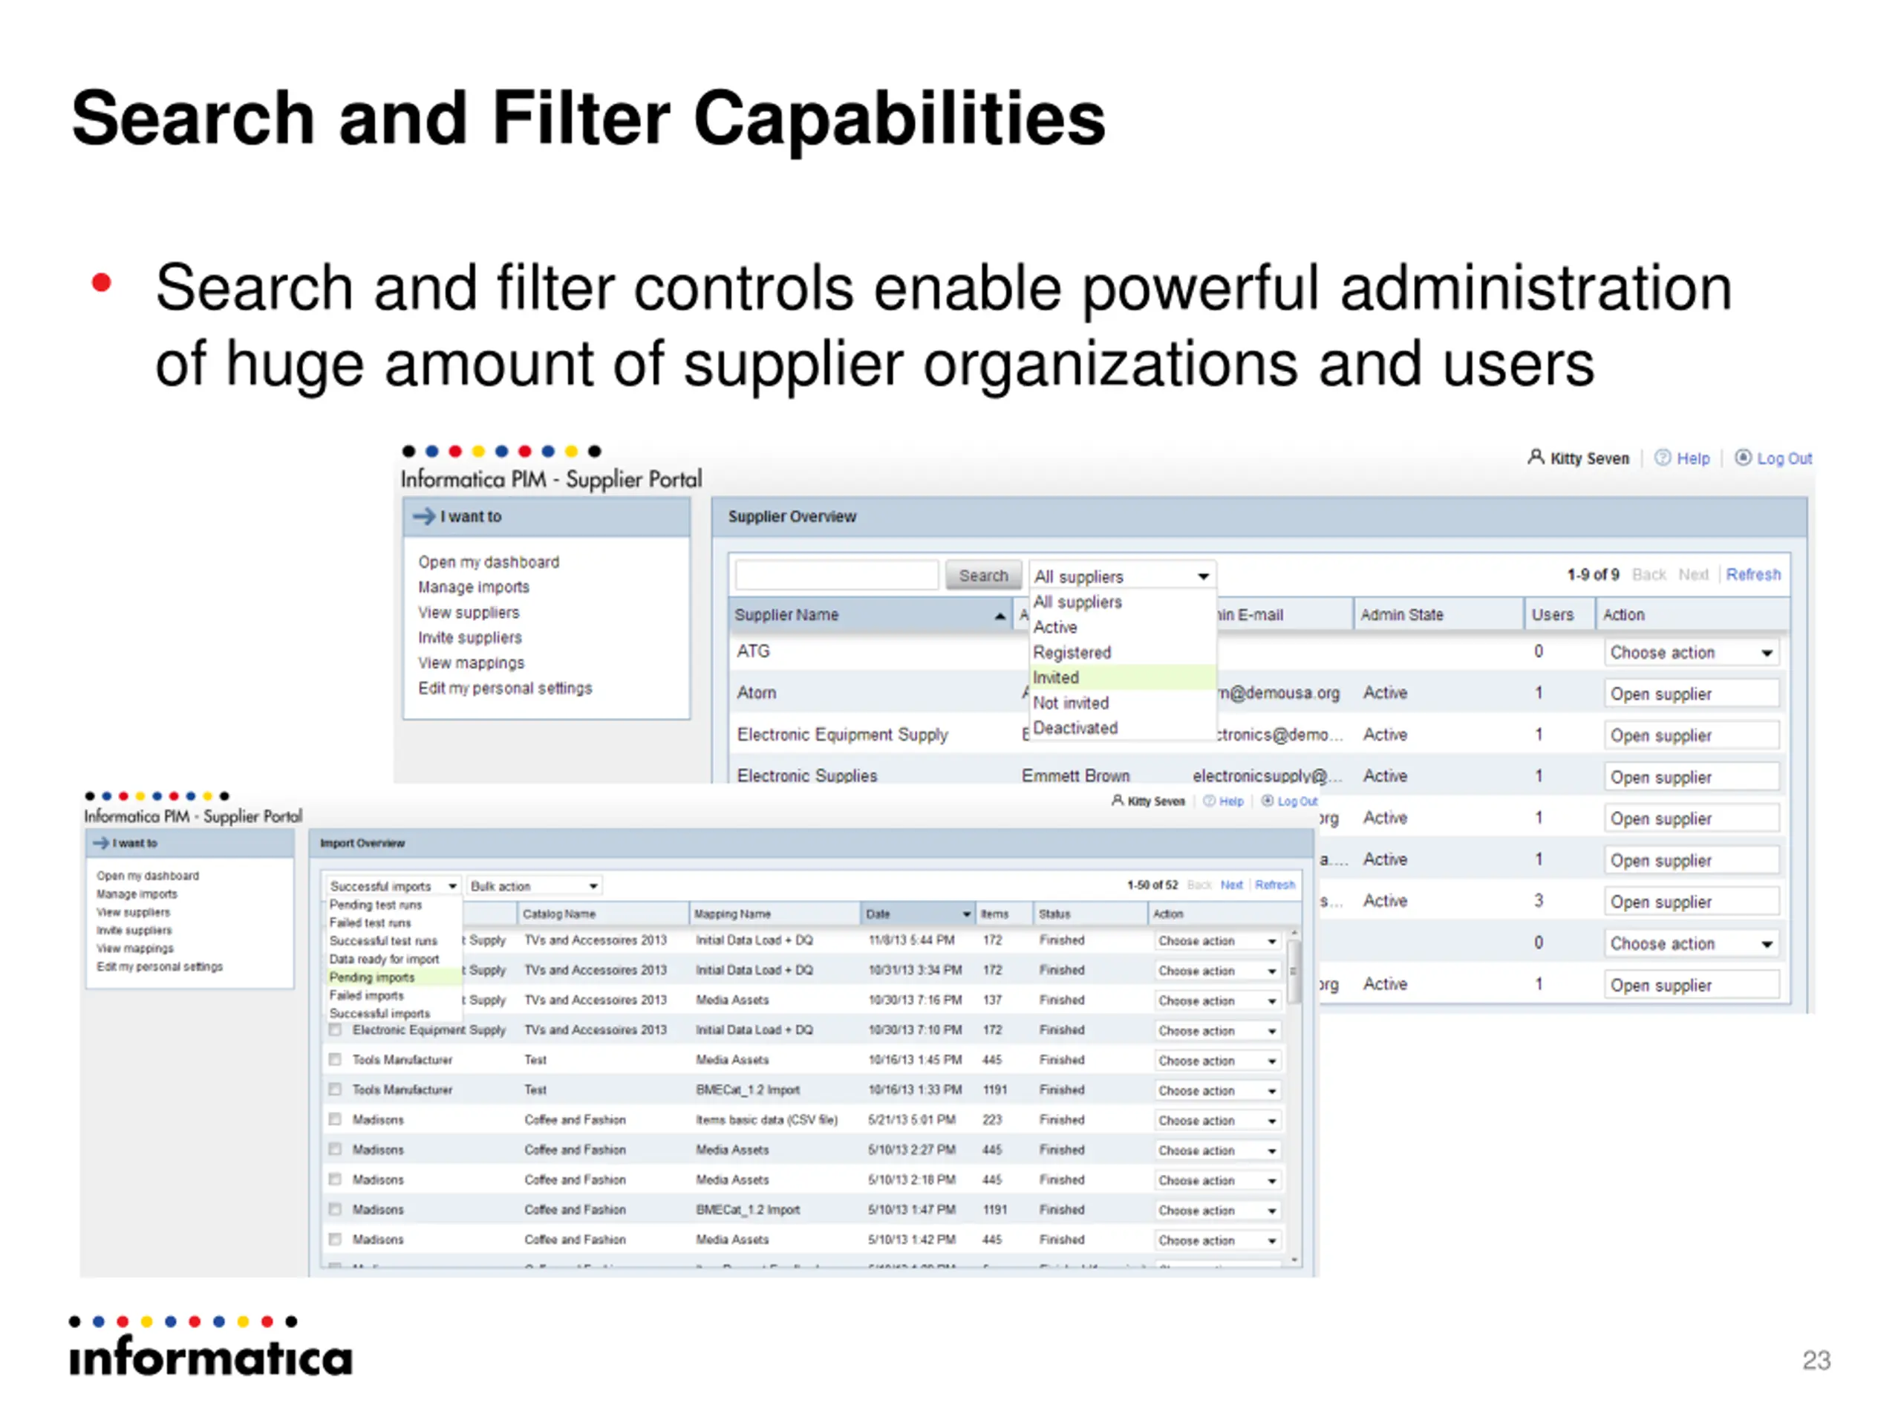Click 'I want to' arrow icon in Import Overview window
Image resolution: width=1901 pixels, height=1426 pixels.
tap(102, 842)
